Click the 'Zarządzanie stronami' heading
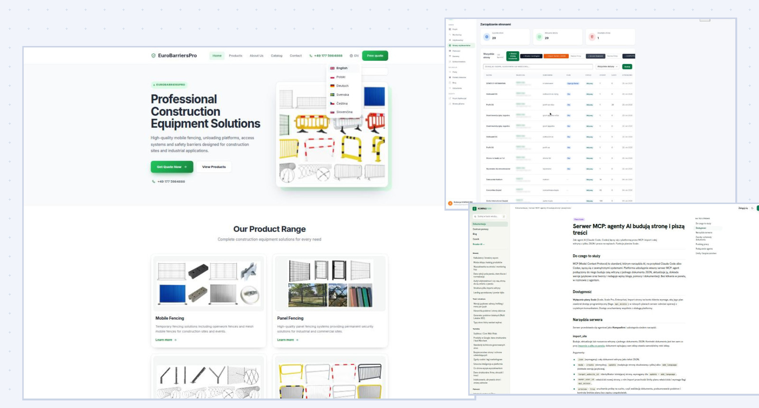The width and height of the screenshot is (759, 408). [x=495, y=24]
